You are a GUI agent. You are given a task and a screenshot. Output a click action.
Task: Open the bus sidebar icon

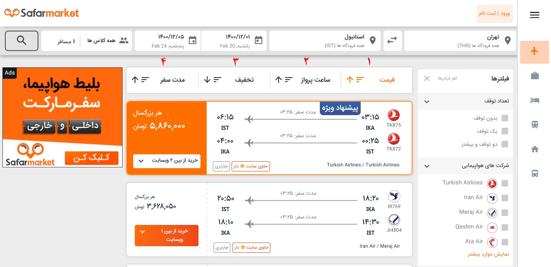pyautogui.click(x=534, y=174)
